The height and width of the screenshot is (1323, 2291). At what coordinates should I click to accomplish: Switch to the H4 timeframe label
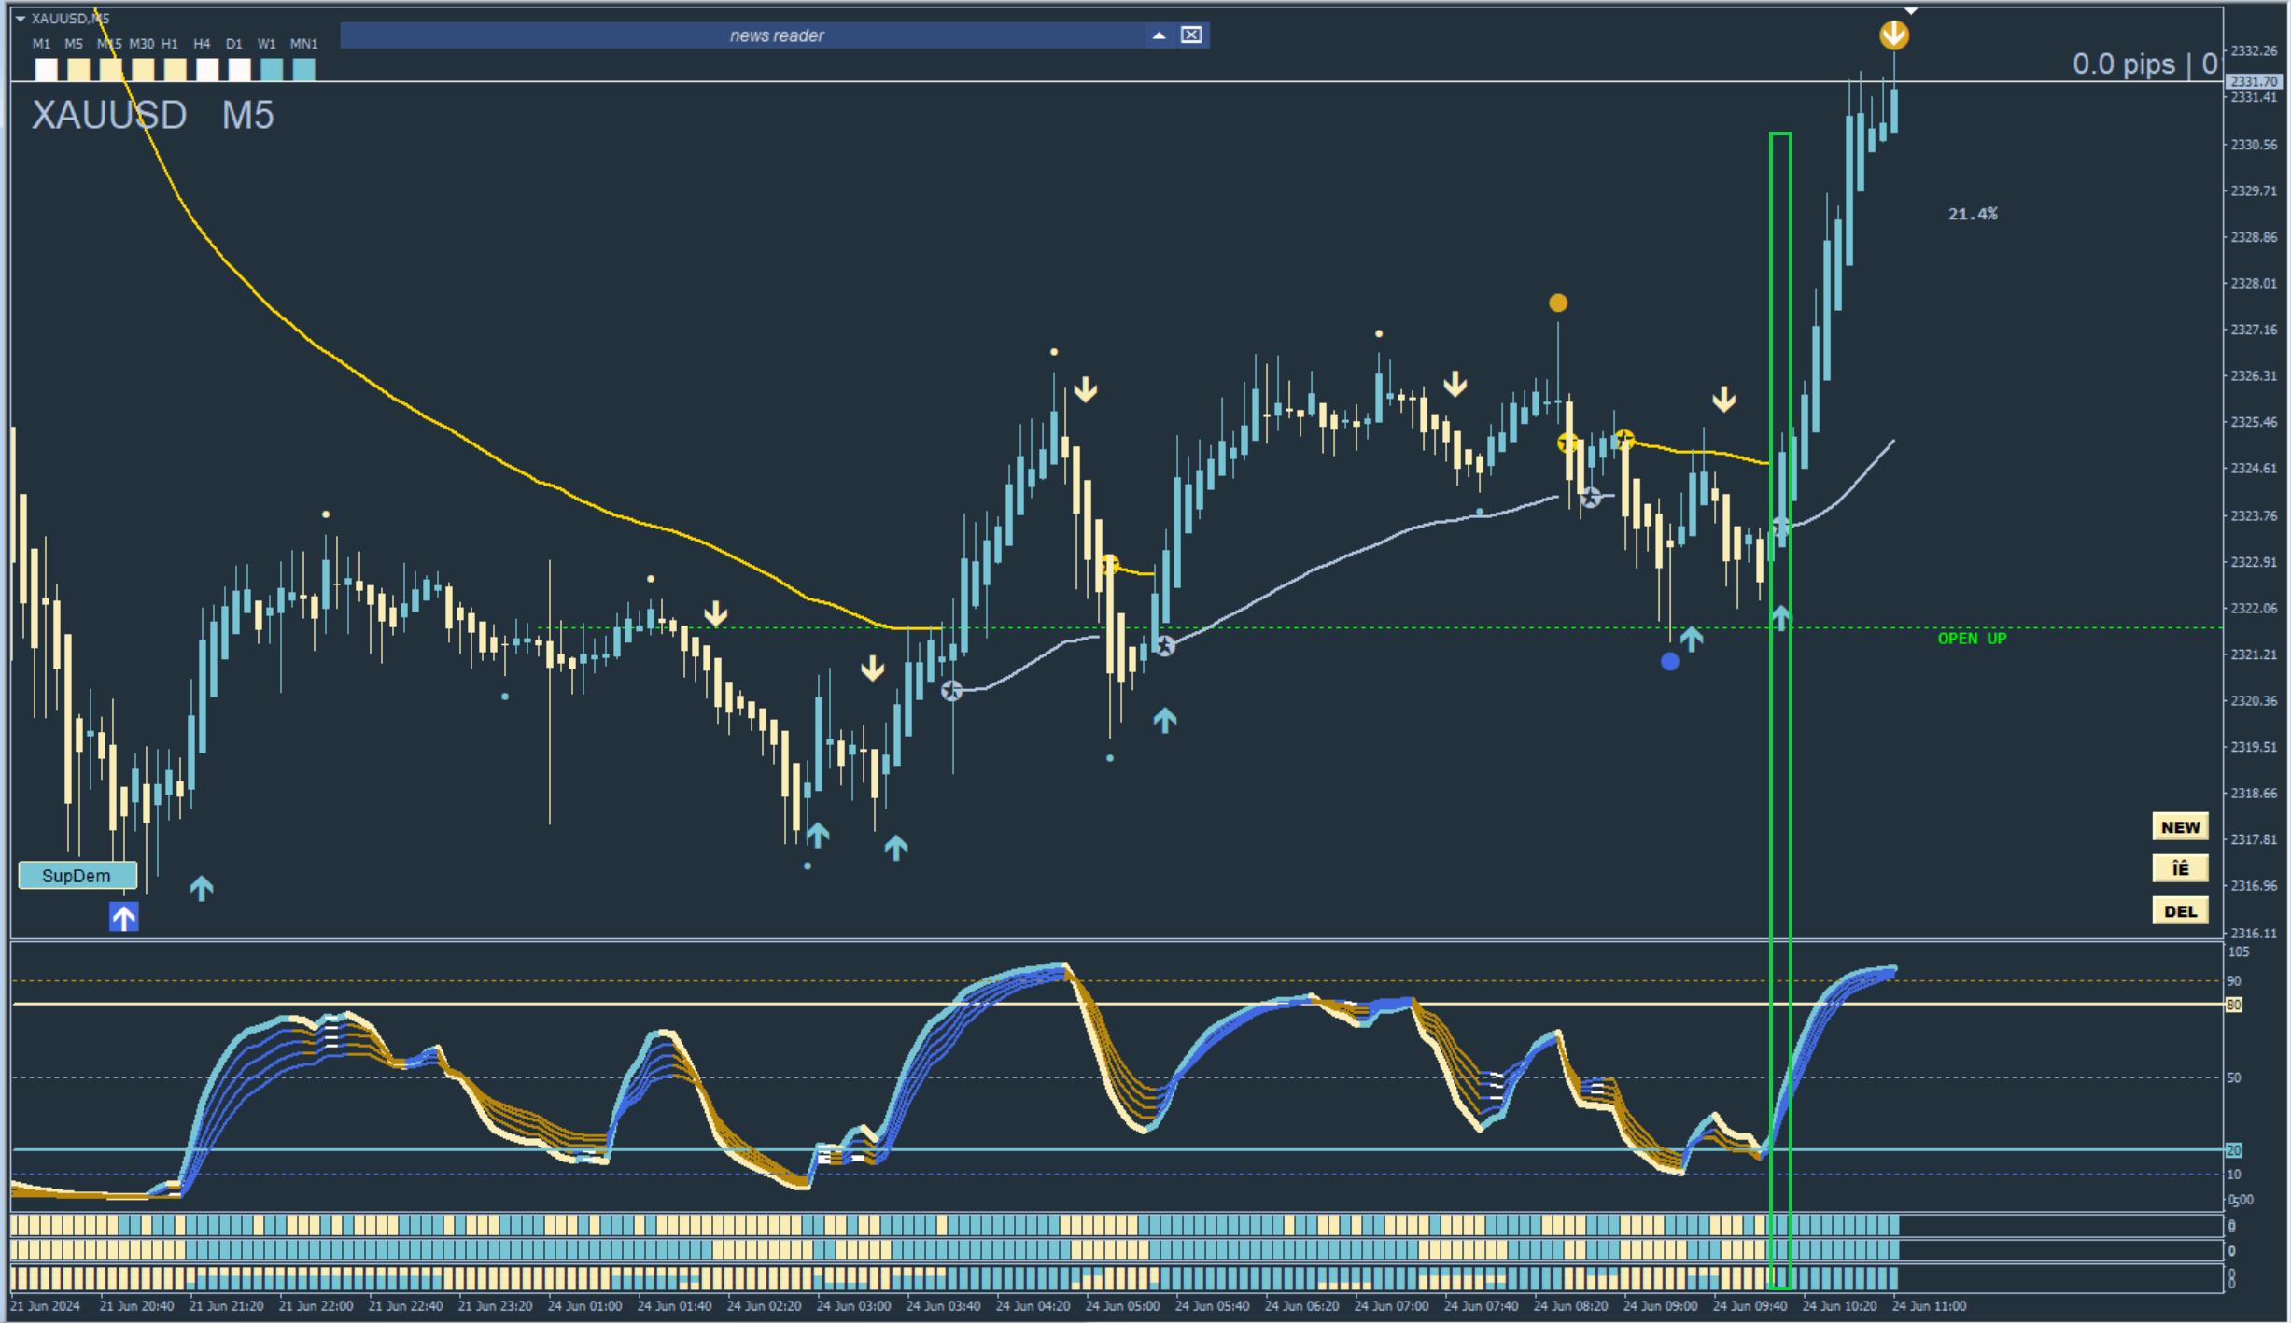coord(202,44)
